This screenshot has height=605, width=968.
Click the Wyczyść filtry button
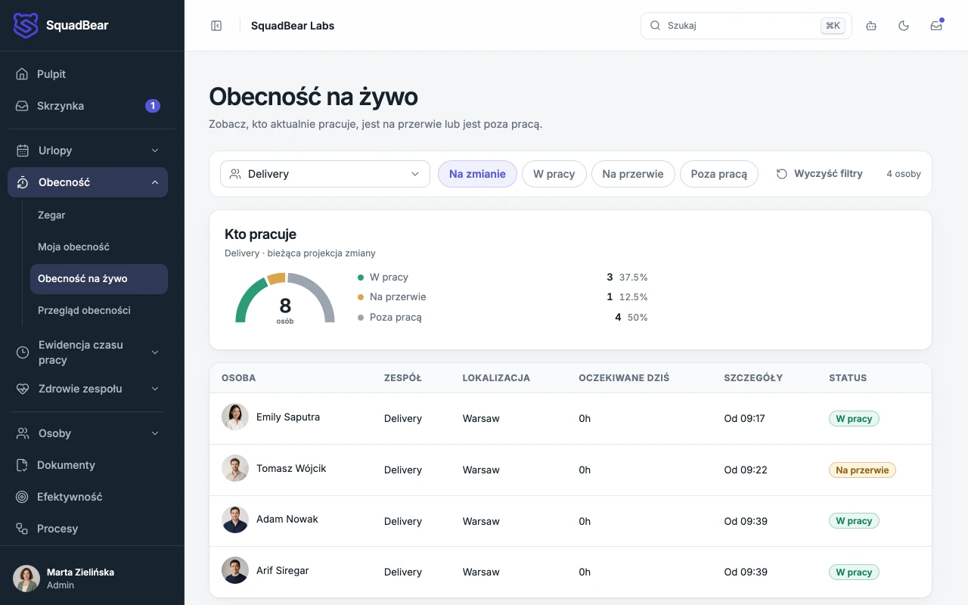point(819,174)
